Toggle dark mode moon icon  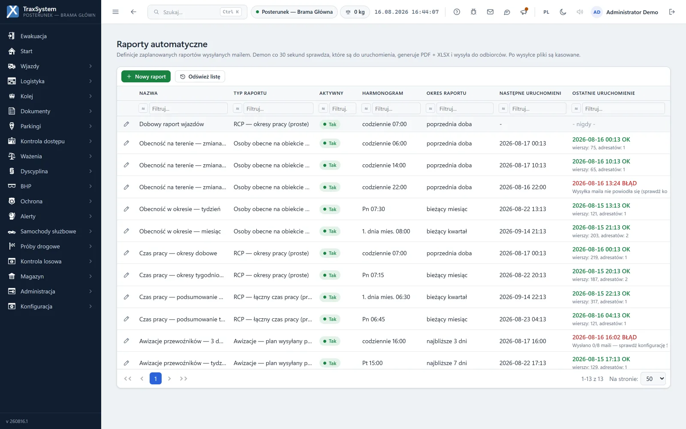[x=563, y=12]
